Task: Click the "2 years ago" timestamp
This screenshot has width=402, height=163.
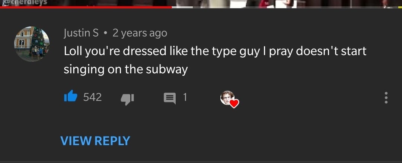Action: [140, 33]
